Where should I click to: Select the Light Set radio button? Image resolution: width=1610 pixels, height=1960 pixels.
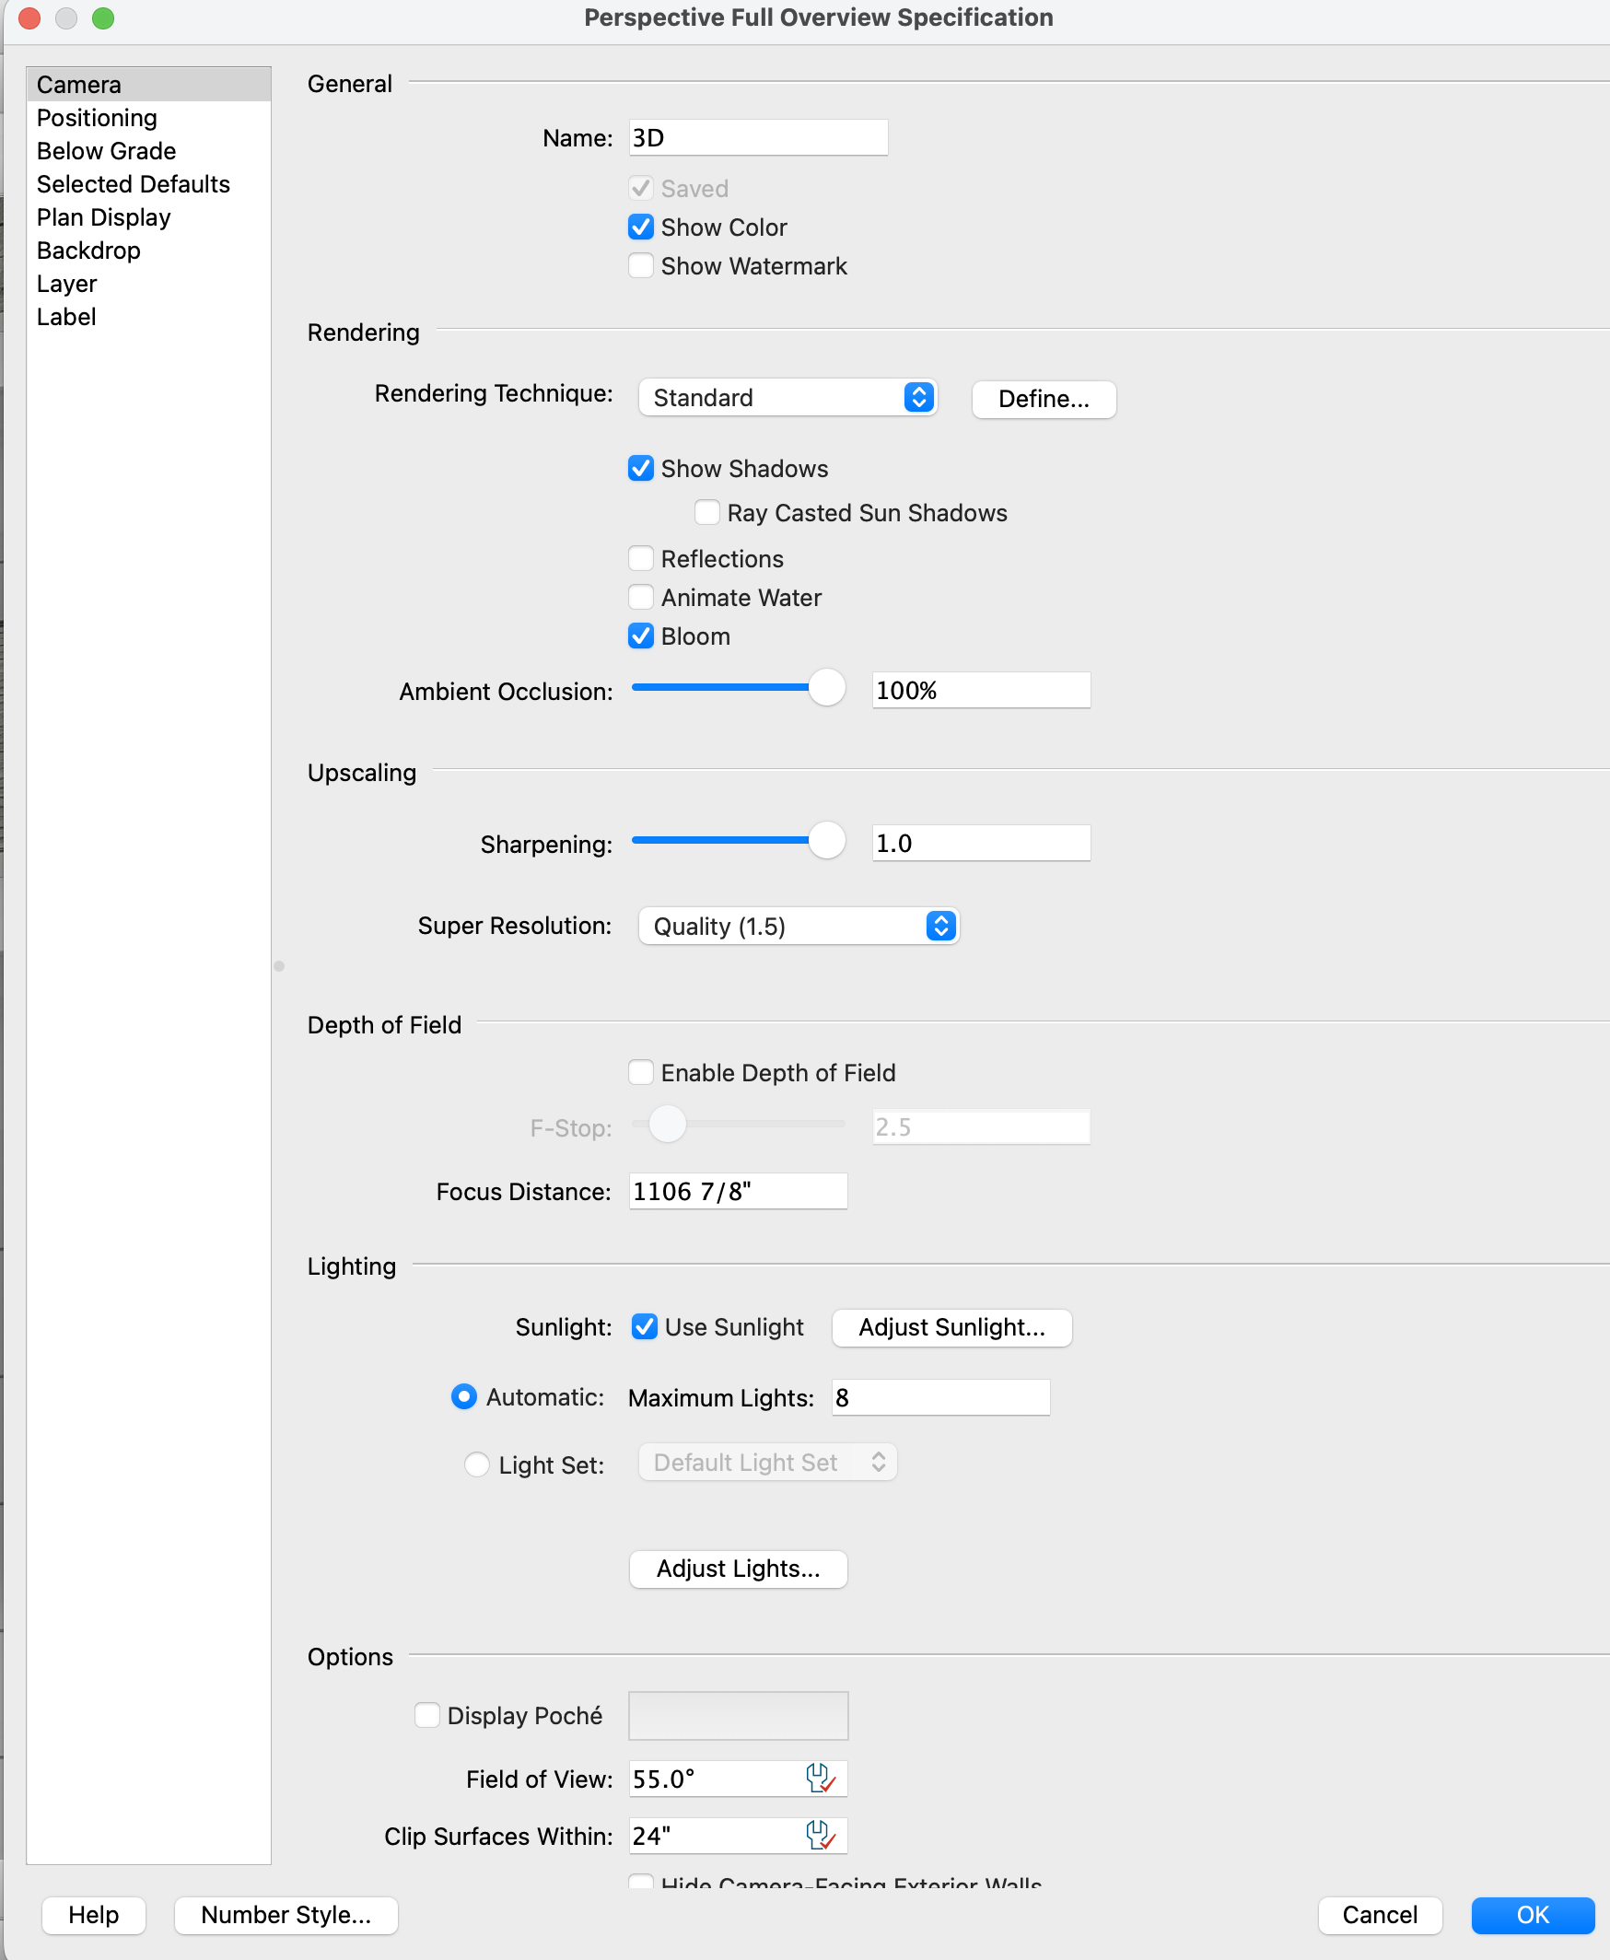pos(477,1464)
